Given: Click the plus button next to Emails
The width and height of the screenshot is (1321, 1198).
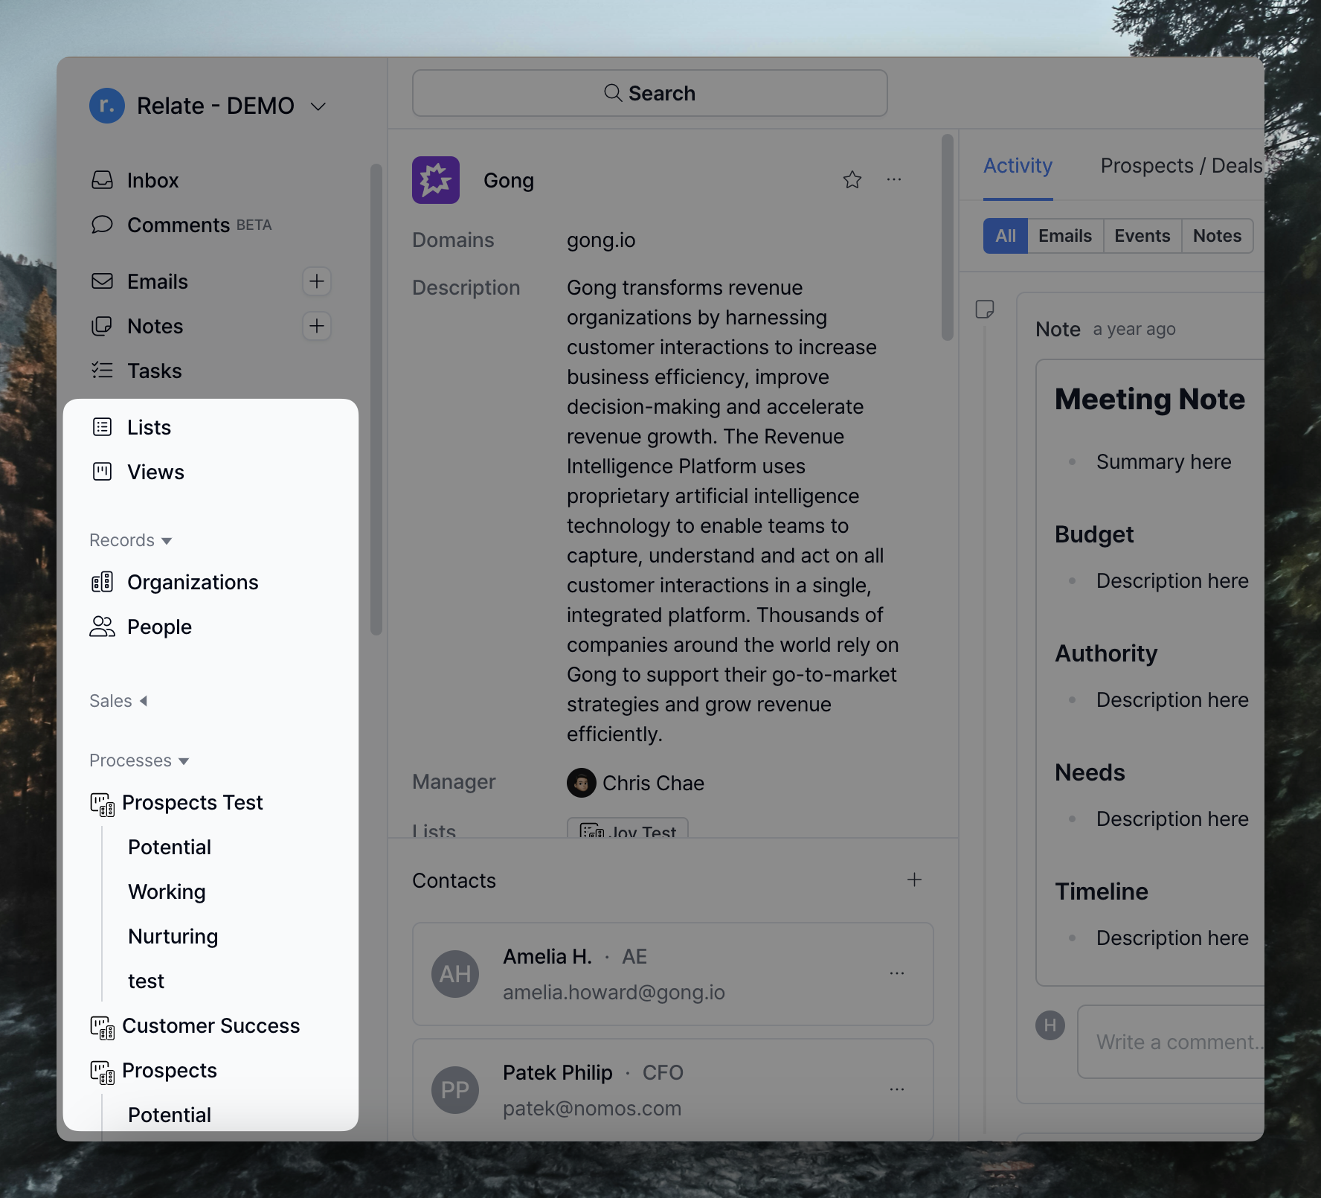Looking at the screenshot, I should [x=317, y=281].
